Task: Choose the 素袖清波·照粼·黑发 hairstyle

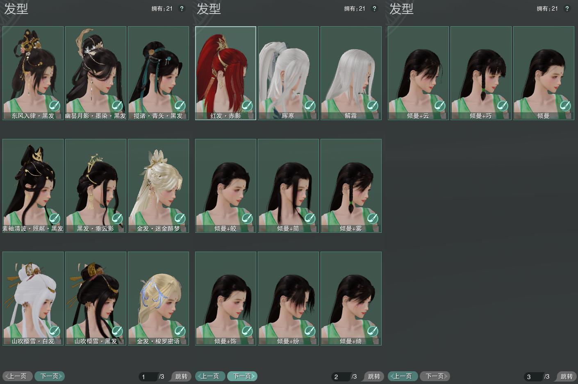Action: click(33, 186)
